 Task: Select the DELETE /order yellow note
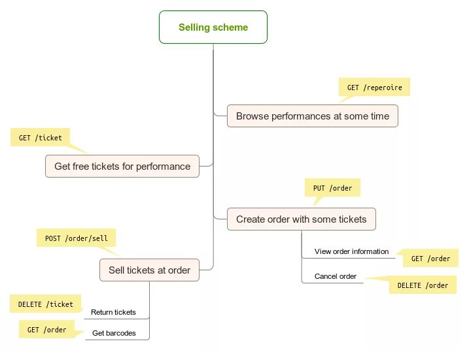(x=423, y=285)
